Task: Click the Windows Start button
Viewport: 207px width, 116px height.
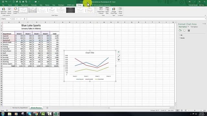Action: pyautogui.click(x=3, y=114)
